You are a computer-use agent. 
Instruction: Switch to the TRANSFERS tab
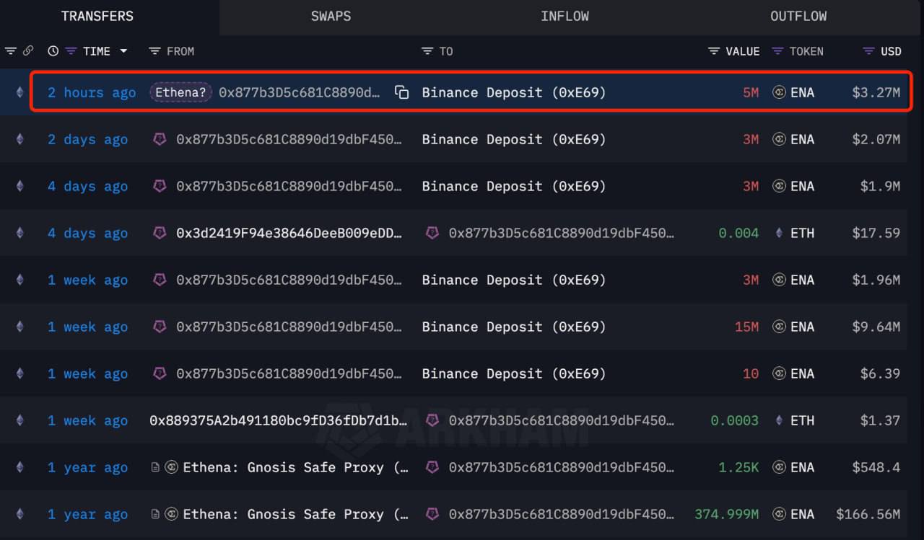click(97, 16)
